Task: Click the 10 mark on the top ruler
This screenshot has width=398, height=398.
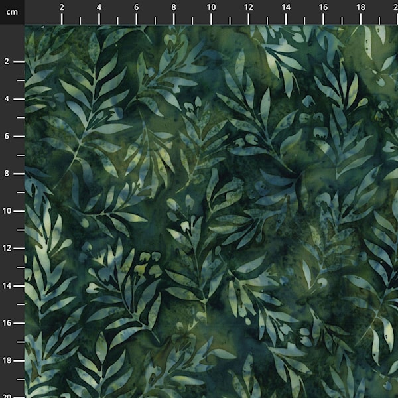Action: [x=211, y=7]
